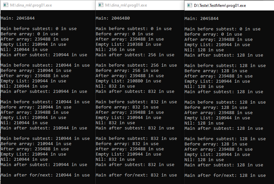Viewport: 274px width, 184px height.
Task: Click "Main after for/next: 210944 in use" line
Action: tap(45, 175)
